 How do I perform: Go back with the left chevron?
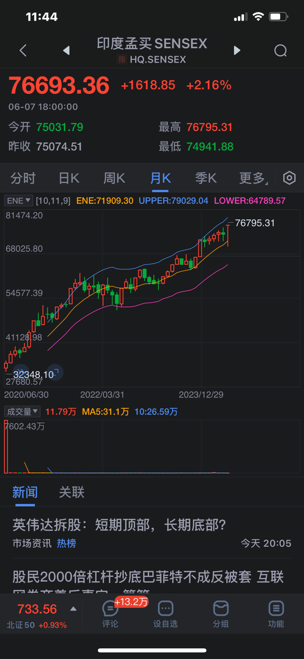[x=23, y=50]
